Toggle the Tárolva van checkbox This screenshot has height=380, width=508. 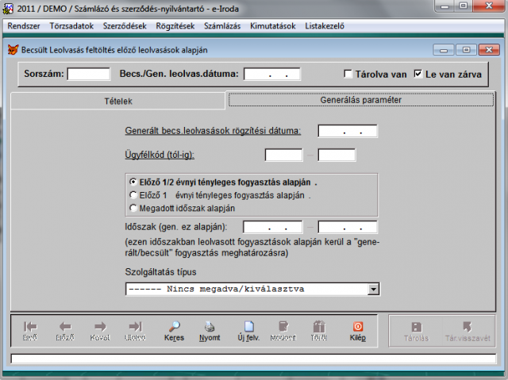(x=348, y=75)
